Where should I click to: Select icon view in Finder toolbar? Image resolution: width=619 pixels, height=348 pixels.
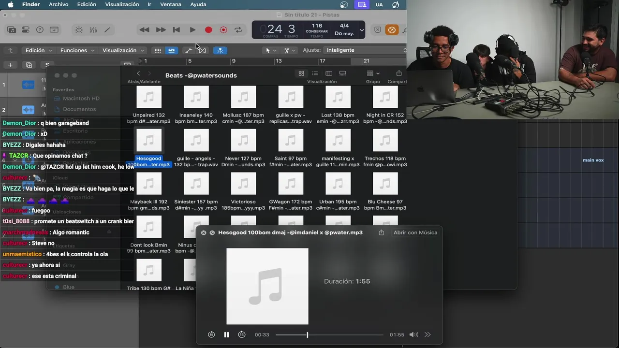pos(301,73)
